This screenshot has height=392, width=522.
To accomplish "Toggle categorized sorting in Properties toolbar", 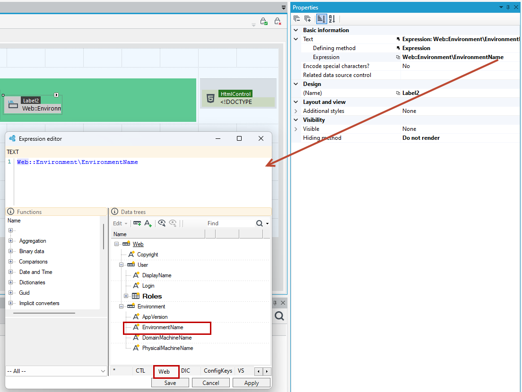I will pyautogui.click(x=321, y=19).
